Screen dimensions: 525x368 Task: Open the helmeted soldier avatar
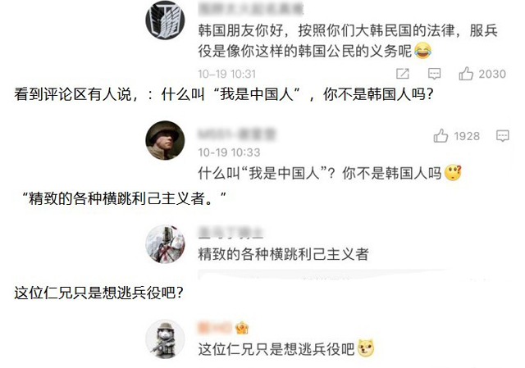point(165,140)
